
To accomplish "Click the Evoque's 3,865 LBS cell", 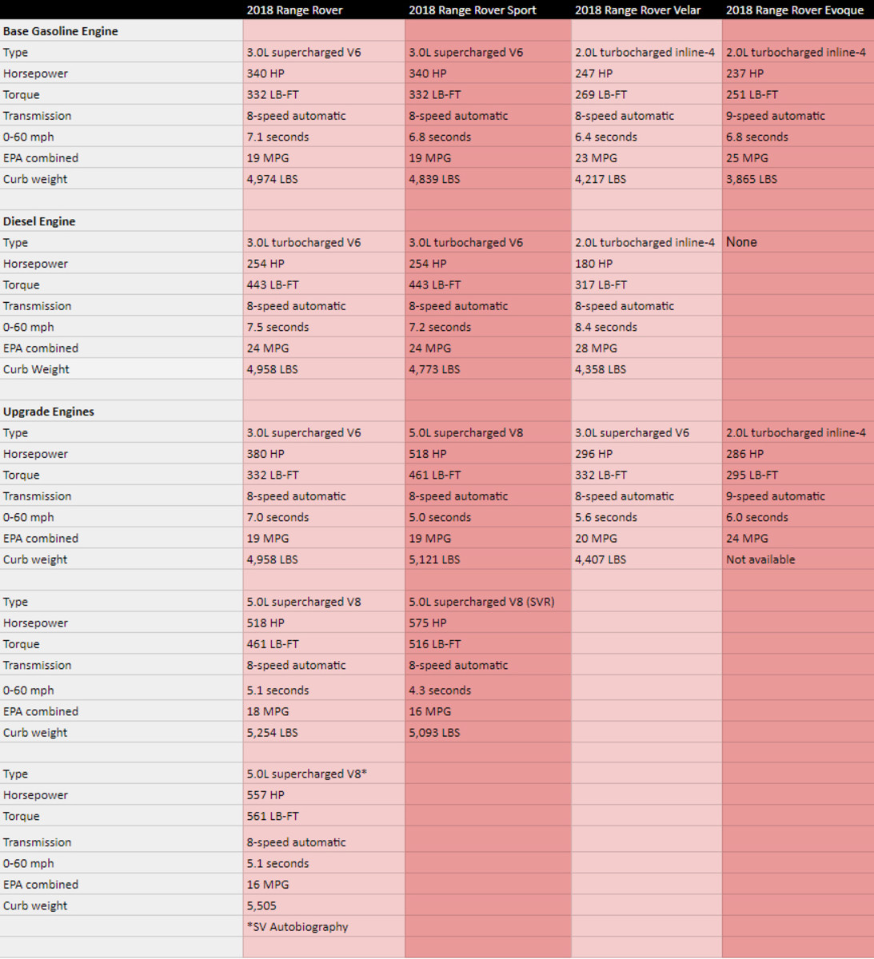I will point(751,179).
